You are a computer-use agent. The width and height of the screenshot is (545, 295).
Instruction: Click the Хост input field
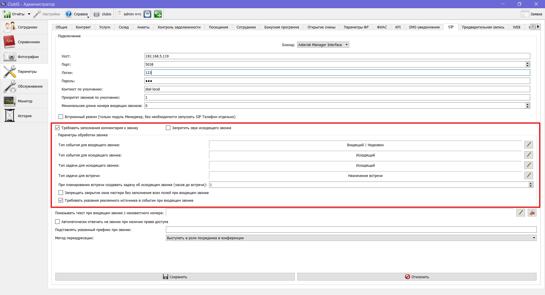[337, 56]
